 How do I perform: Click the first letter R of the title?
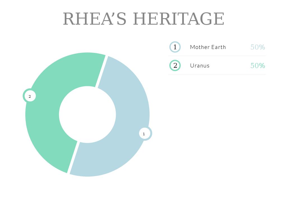tap(69, 19)
